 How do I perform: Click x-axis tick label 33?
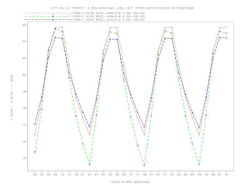coord(110,174)
